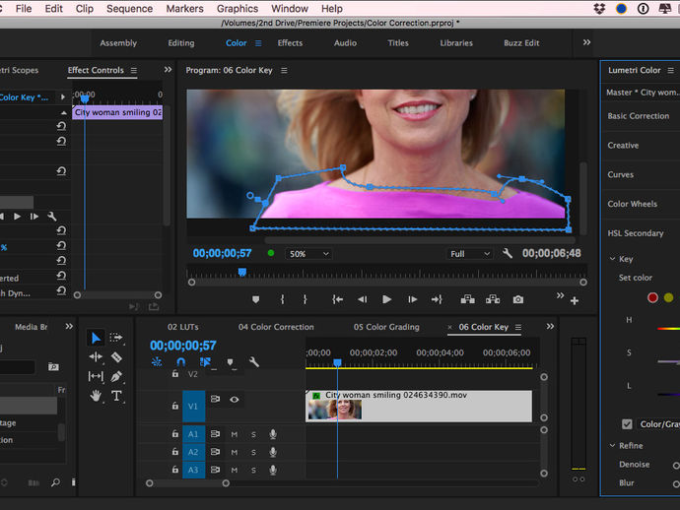This screenshot has width=680, height=510.
Task: Select the Pen tool
Action: click(x=115, y=376)
